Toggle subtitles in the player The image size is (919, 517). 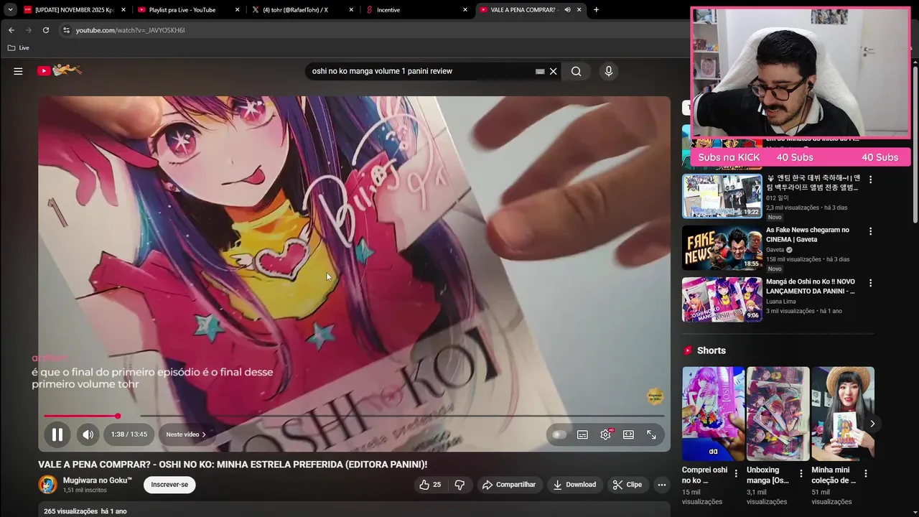(x=582, y=434)
